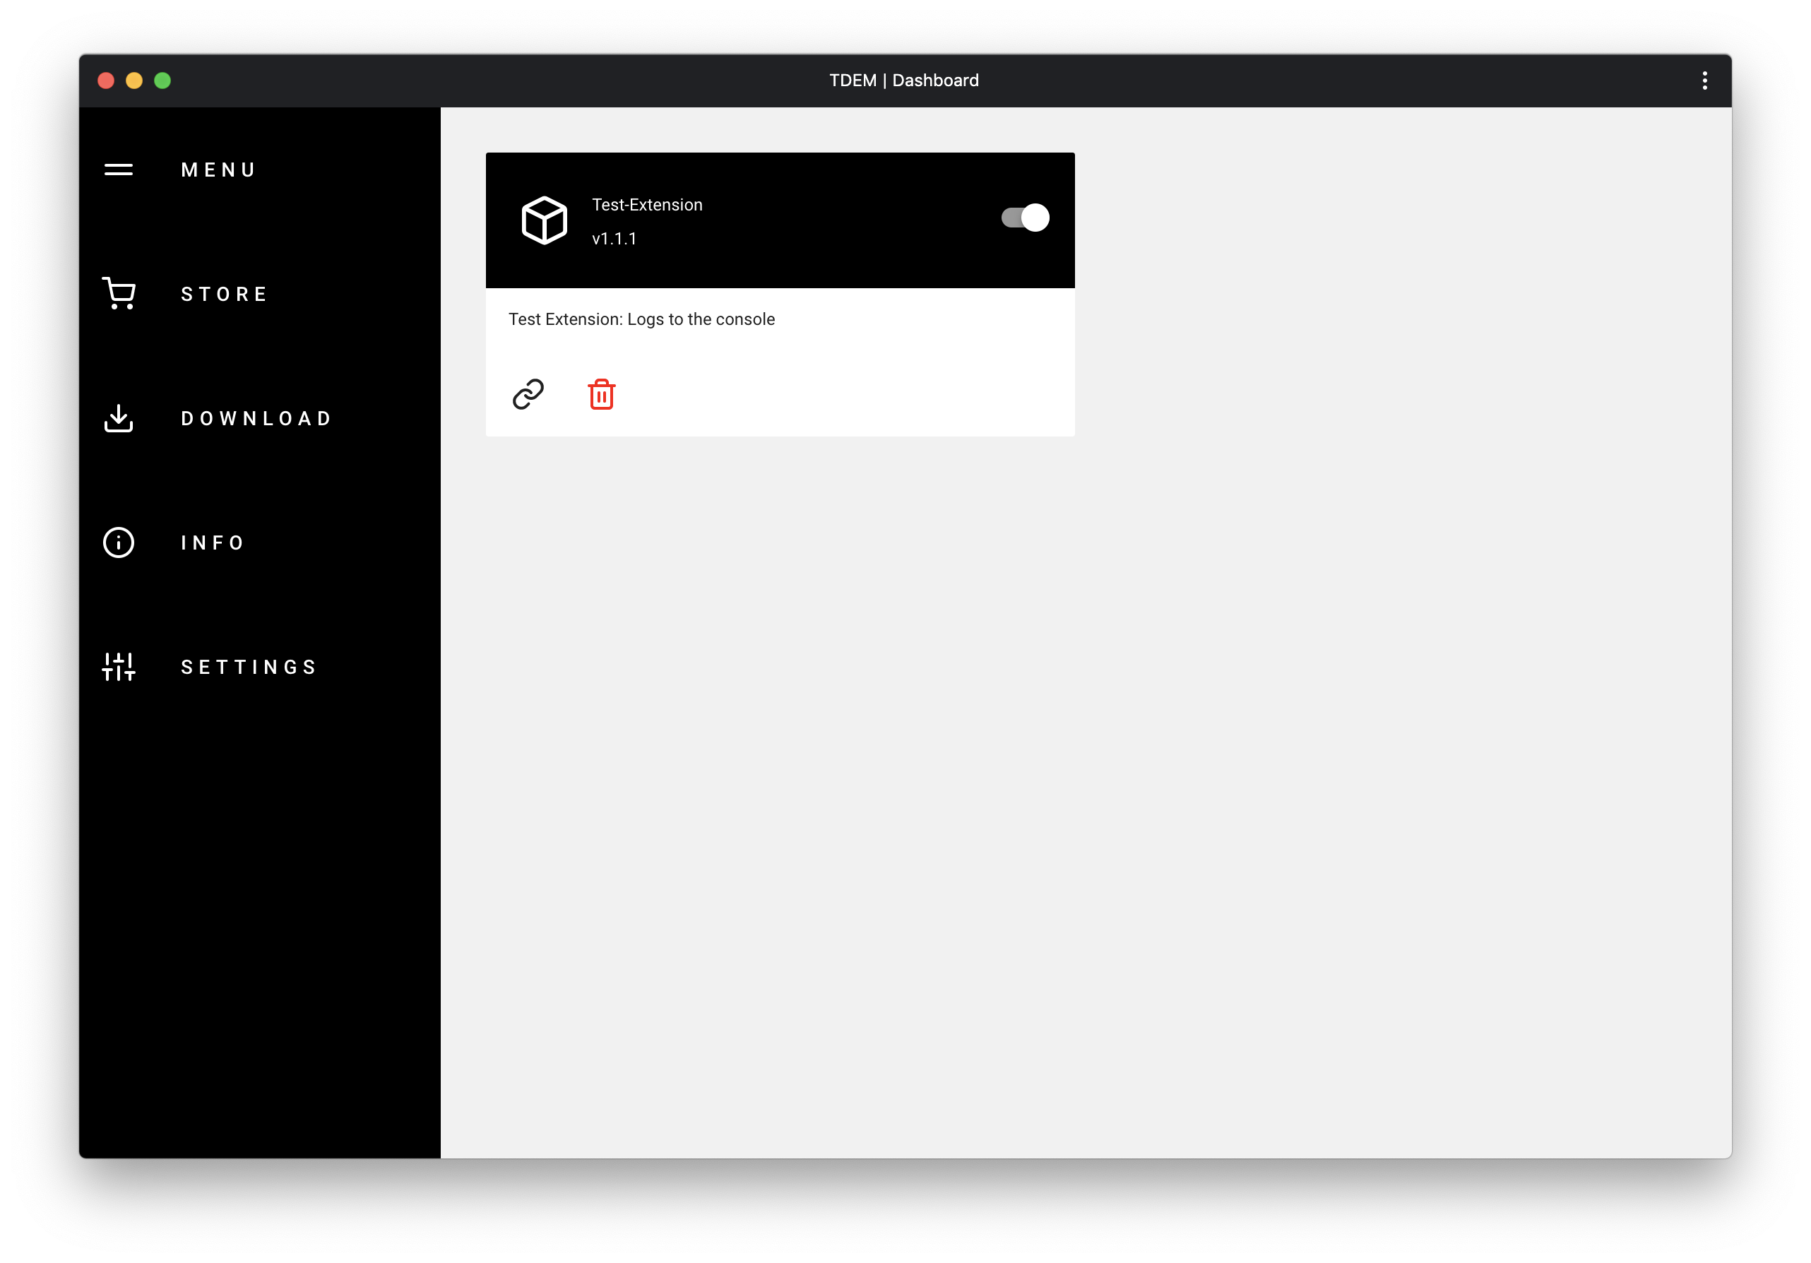Viewport: 1811px width, 1263px height.
Task: Go to the DOWNLOAD menu item
Action: (257, 419)
